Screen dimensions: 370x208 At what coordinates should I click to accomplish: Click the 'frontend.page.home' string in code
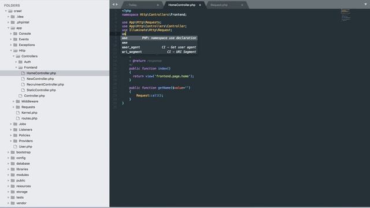[172, 76]
